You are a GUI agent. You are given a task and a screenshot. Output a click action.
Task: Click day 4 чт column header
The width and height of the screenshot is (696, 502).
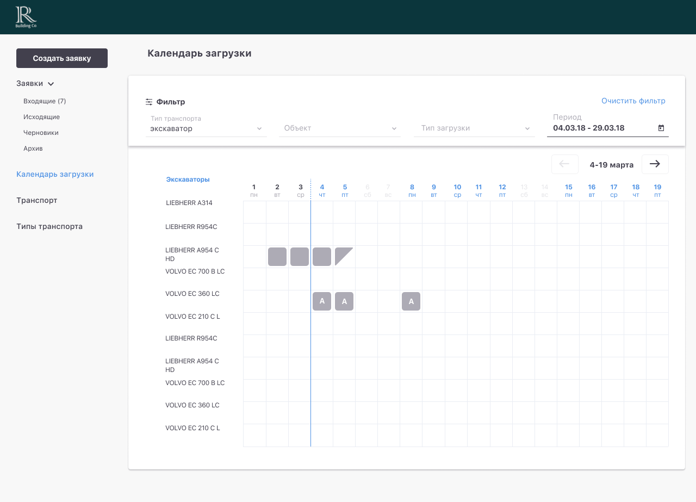[322, 190]
